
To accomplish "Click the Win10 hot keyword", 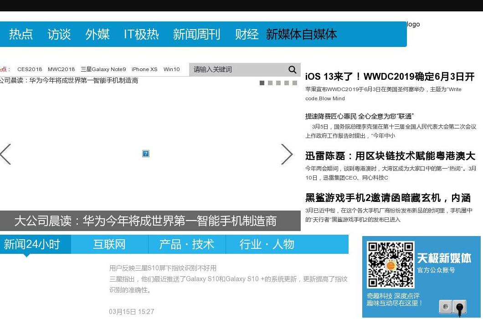I will click(x=172, y=69).
